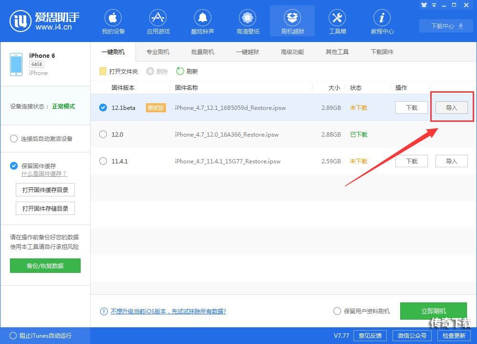Click the 删除 delete icon

coord(150,71)
